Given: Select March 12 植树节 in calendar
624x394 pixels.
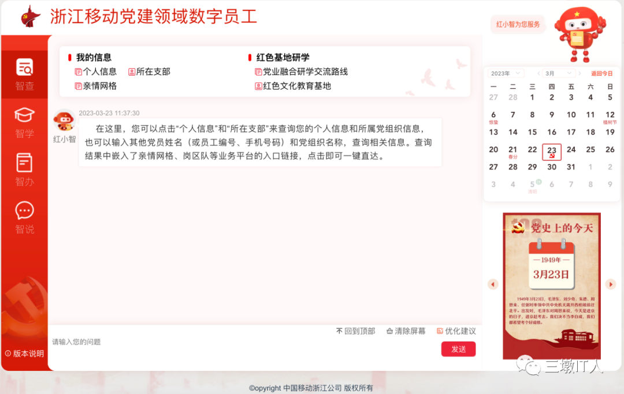Looking at the screenshot, I should pos(610,117).
